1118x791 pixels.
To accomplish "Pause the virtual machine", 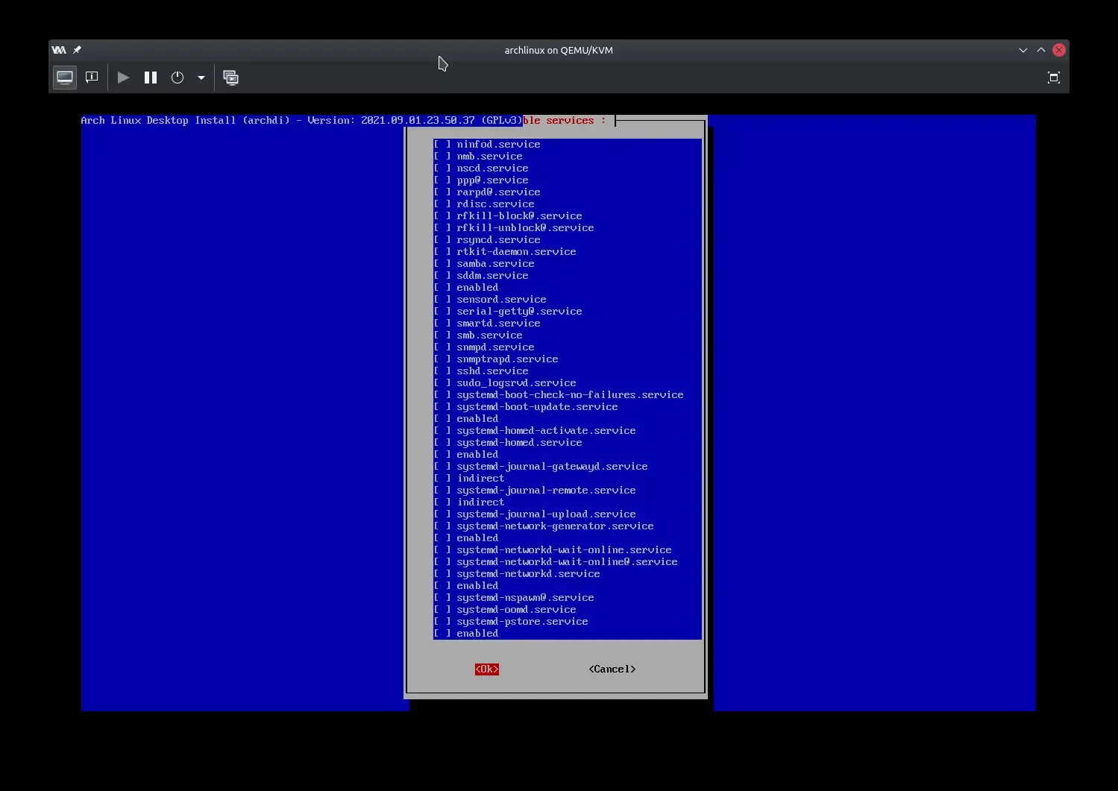I will pos(151,78).
